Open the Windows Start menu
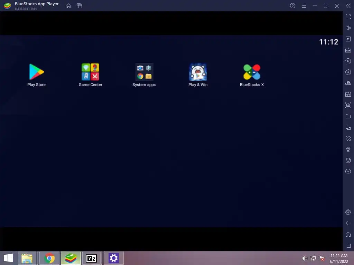Screen dimensions: 354x265 (x=8, y=258)
